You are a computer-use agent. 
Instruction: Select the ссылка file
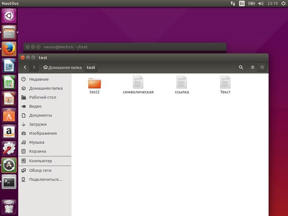pos(182,85)
